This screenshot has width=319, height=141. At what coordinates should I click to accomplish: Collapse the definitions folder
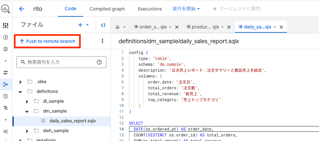coord(20,92)
